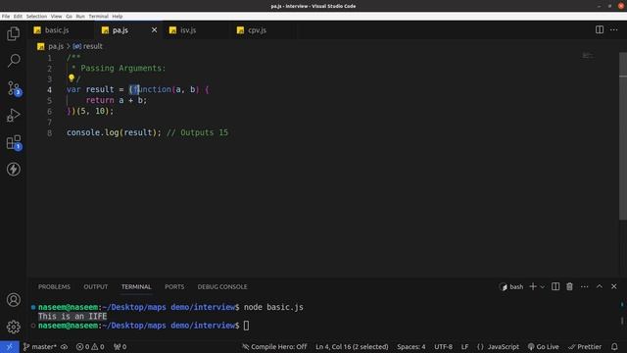Close the pa.js tab

154,30
